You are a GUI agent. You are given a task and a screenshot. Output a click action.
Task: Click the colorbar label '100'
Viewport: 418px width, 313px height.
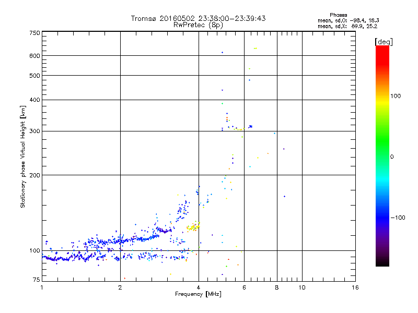click(396, 96)
